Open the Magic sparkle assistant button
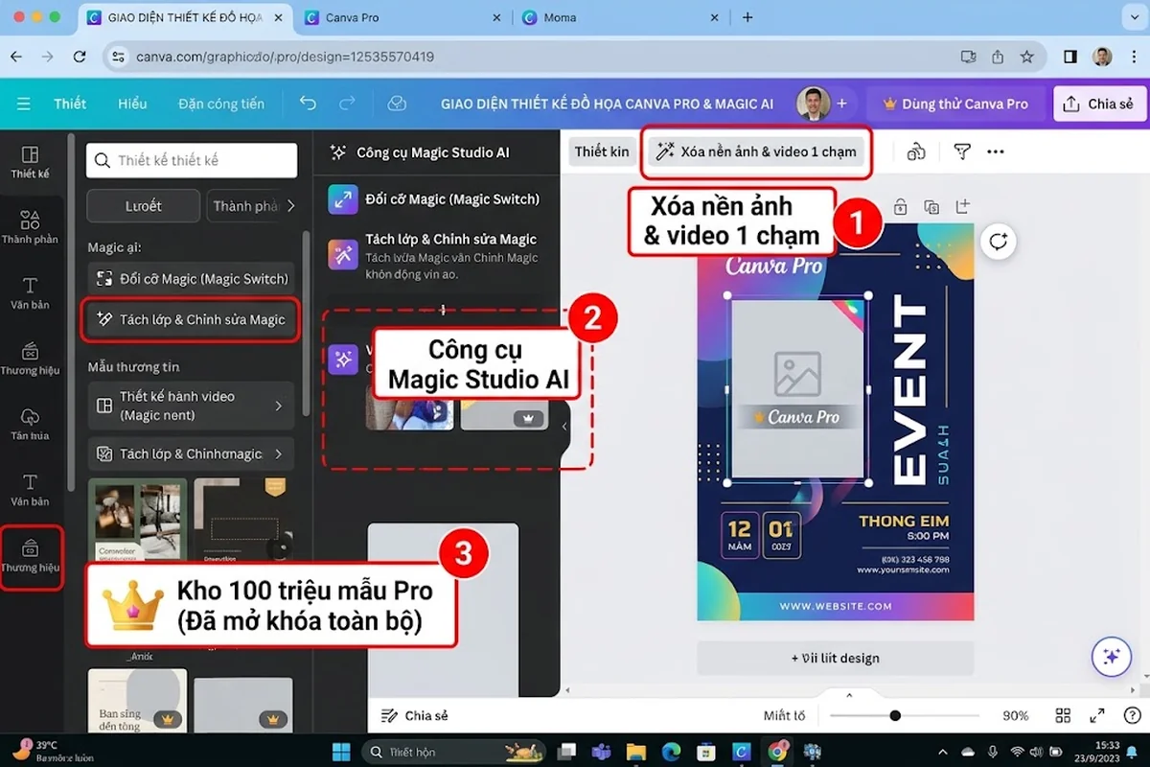Screen dimensions: 1150x767 tap(1112, 656)
